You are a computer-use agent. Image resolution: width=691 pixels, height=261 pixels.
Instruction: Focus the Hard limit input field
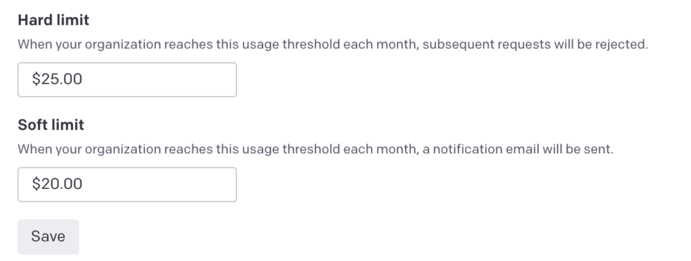click(127, 79)
